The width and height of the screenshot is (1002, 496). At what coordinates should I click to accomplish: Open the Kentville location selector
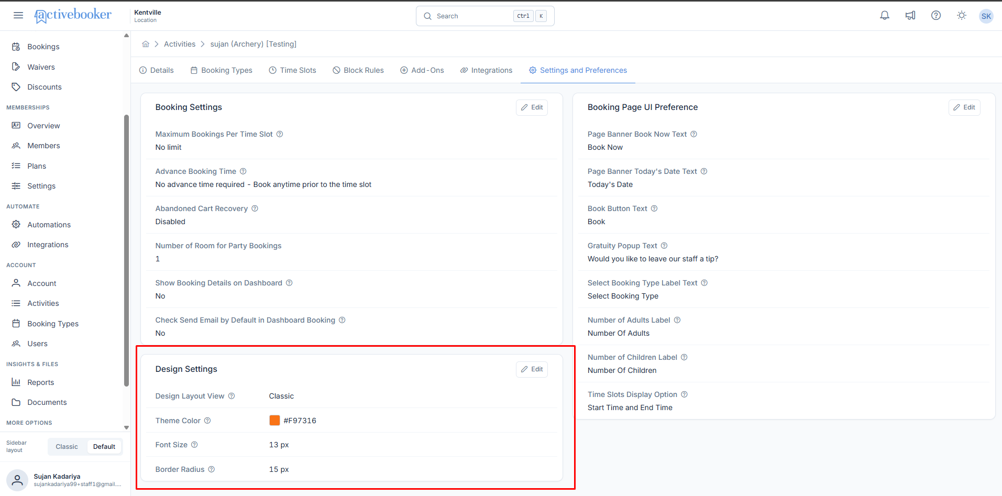(x=148, y=16)
